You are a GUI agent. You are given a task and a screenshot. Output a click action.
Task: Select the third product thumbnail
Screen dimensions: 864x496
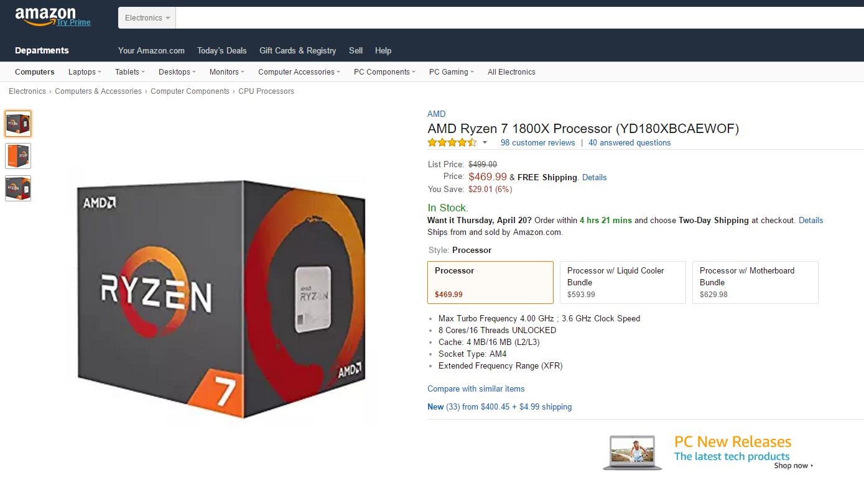[x=18, y=188]
